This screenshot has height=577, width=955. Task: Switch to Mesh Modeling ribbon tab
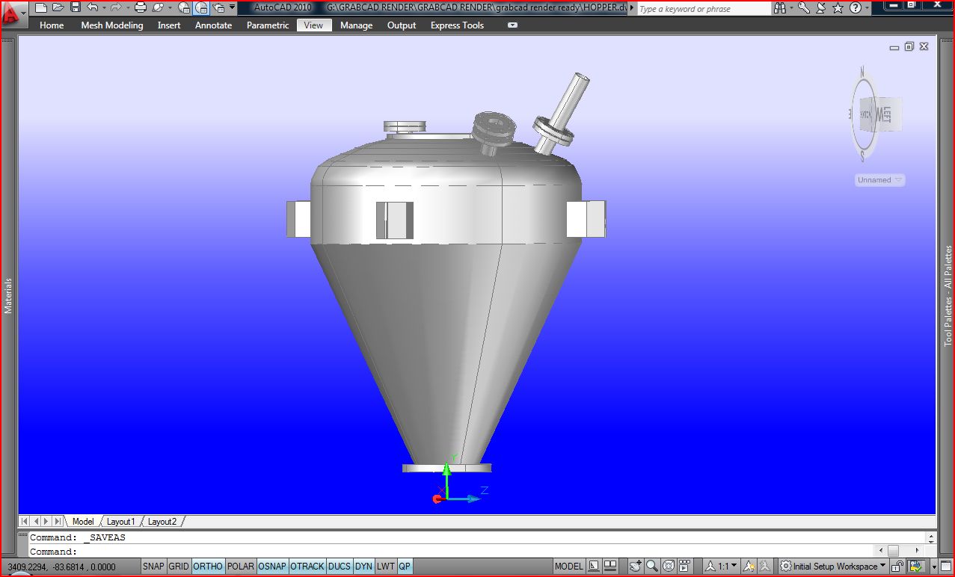point(112,25)
